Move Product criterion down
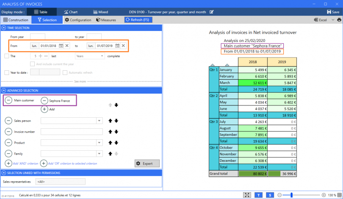Image resolution: width=343 pixels, height=199 pixels. (x=116, y=143)
